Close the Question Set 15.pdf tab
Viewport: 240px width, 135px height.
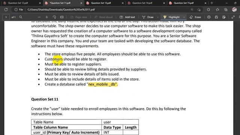pos(205,3)
